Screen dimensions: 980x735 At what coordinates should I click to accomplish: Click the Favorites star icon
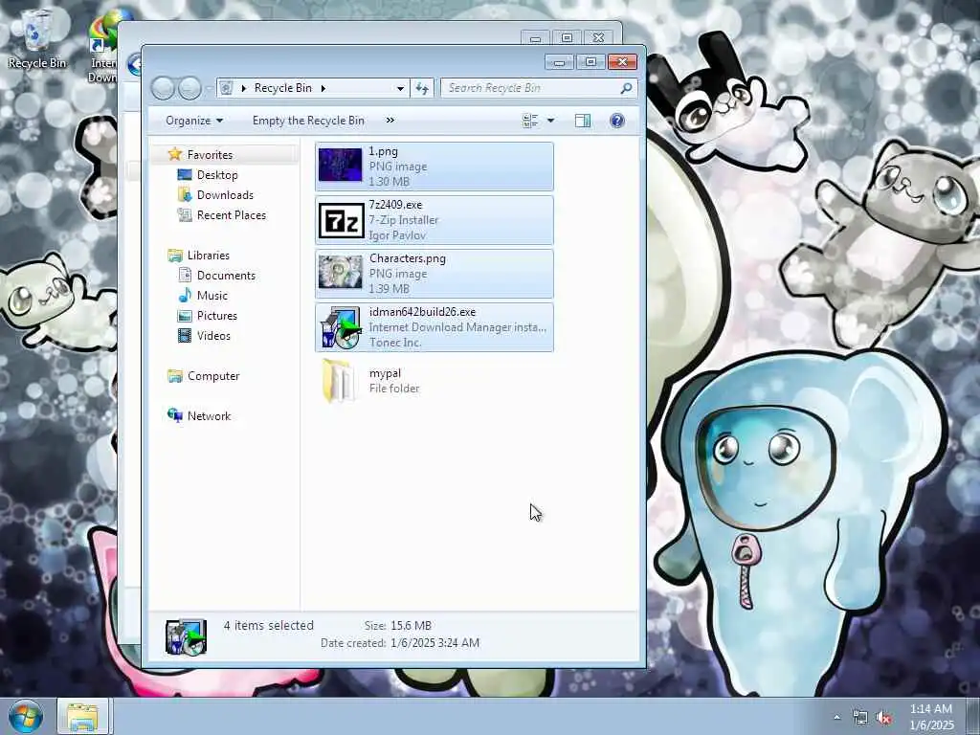[175, 154]
